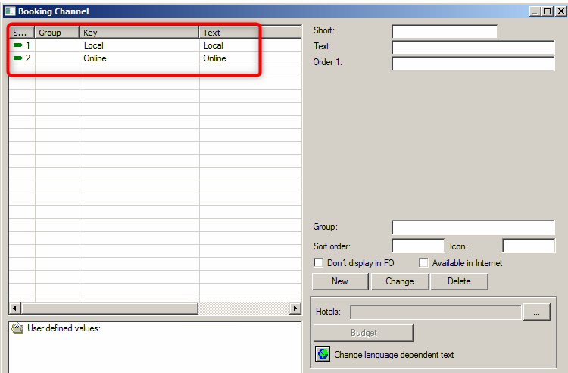The image size is (568, 373).
Task: Click the Booking Channel title bar icon
Action: pos(9,11)
